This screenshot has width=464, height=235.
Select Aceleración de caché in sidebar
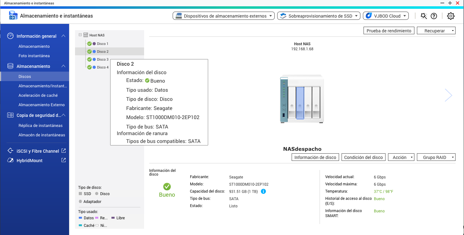[38, 95]
